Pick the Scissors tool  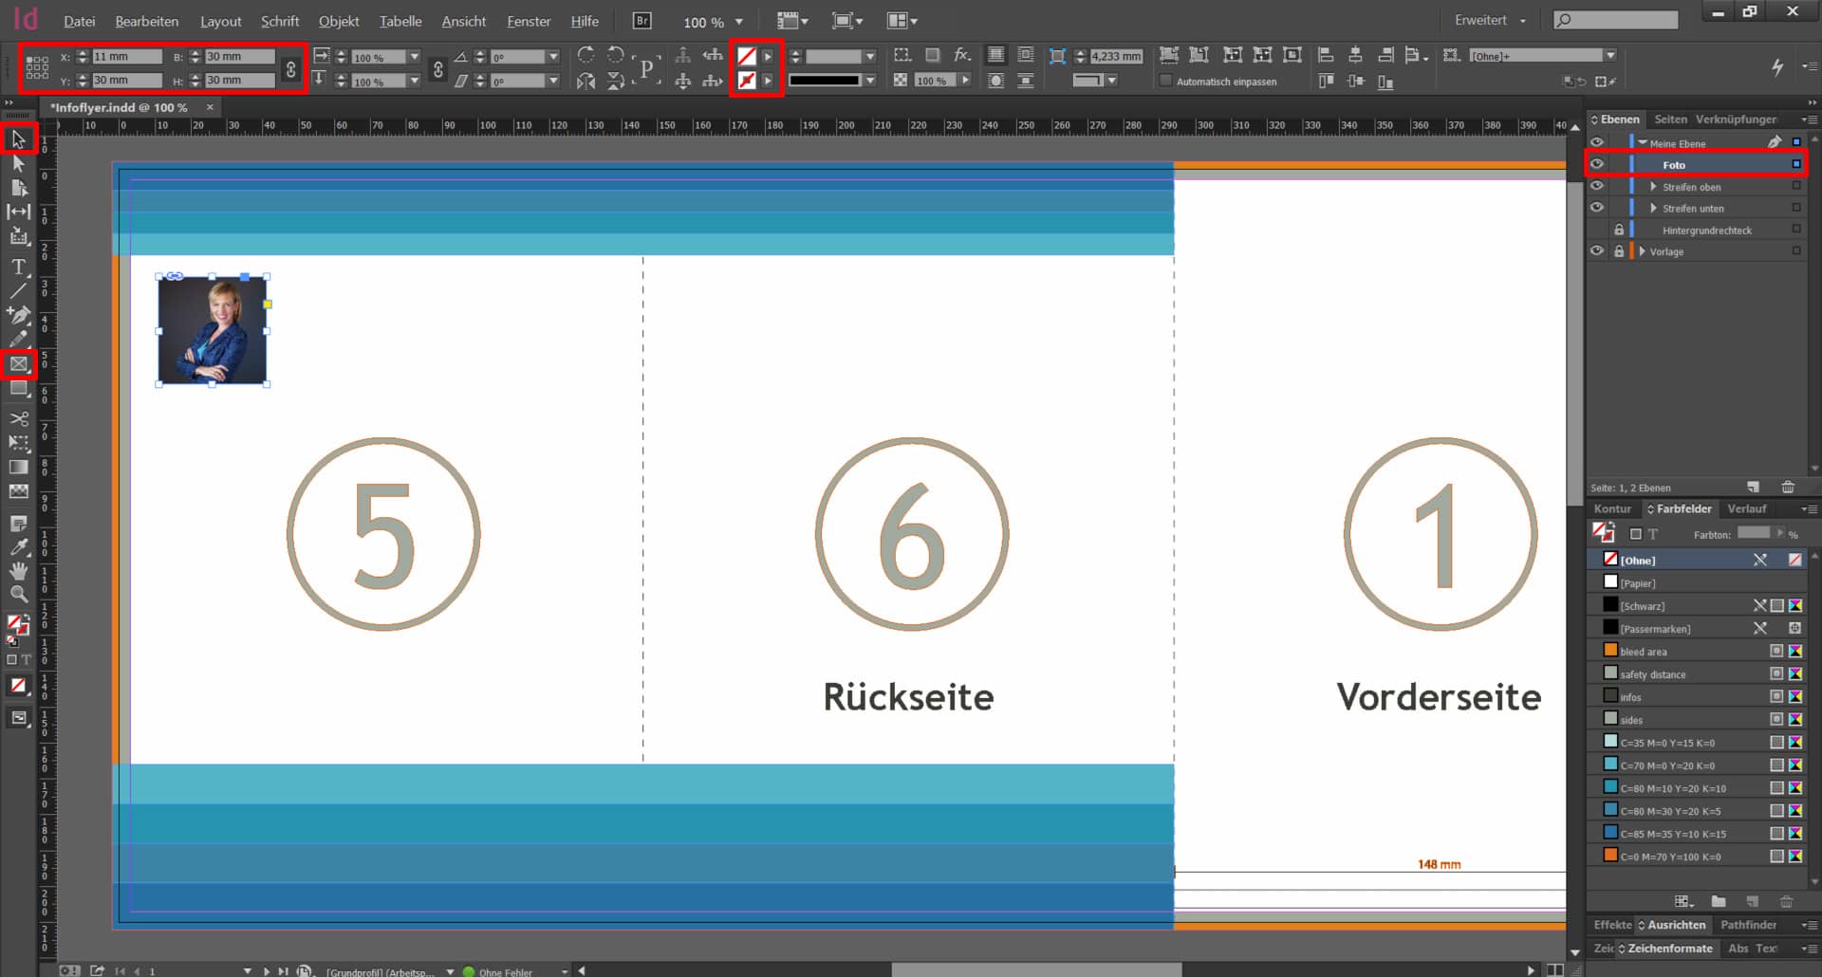tap(19, 418)
